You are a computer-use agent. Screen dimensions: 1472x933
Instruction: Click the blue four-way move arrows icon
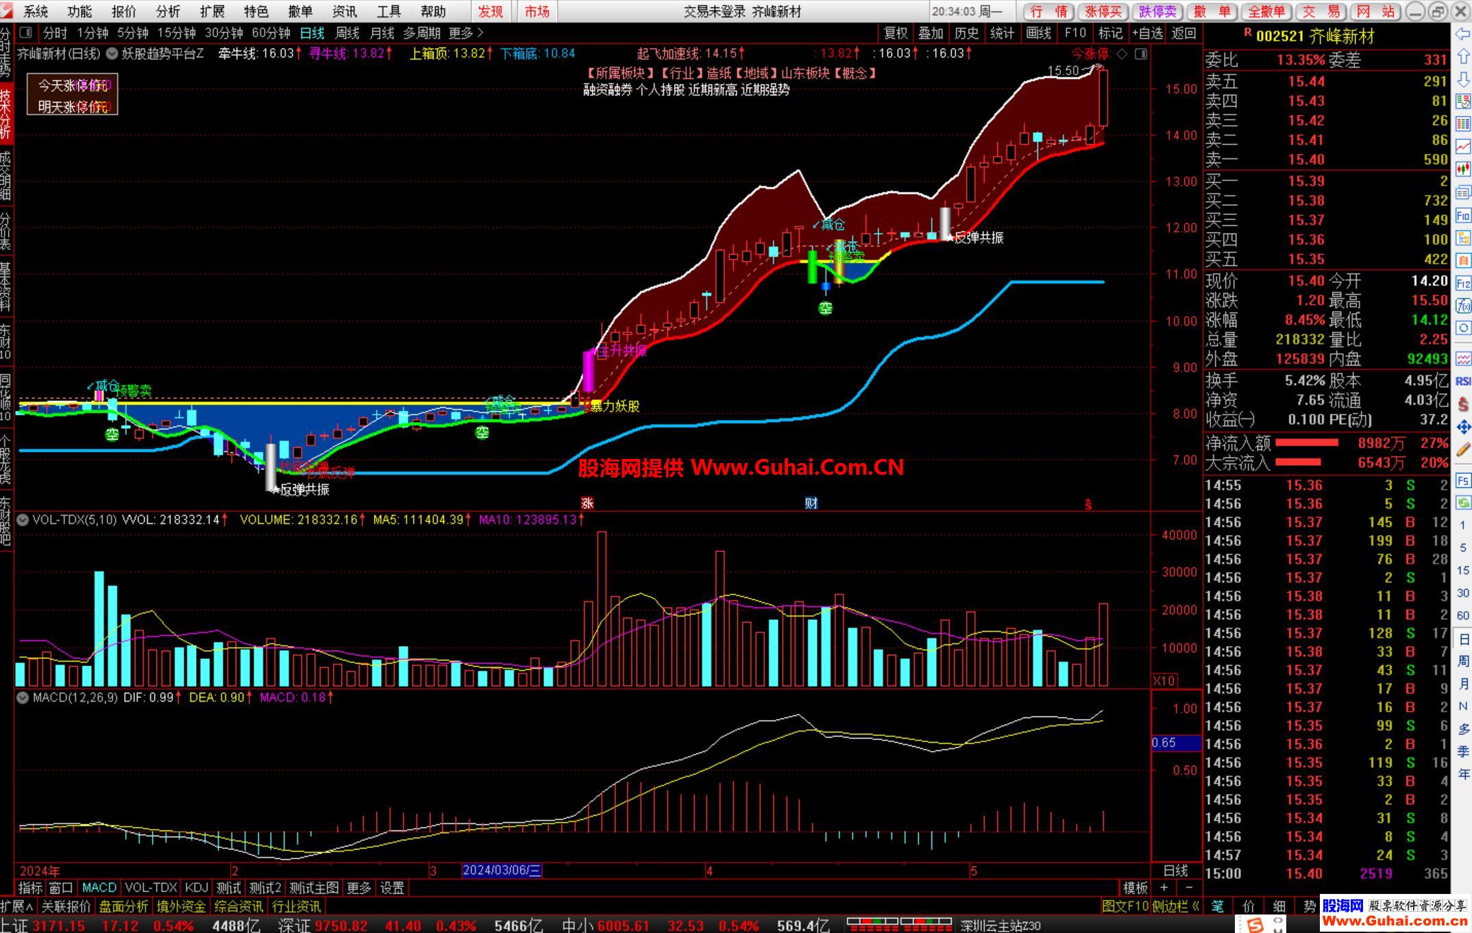coord(1463,427)
